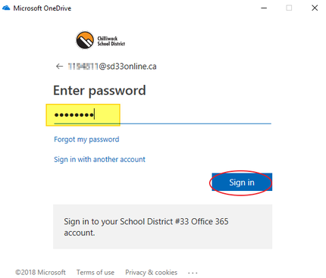
Task: Open the Terms of use link
Action: pos(96,273)
